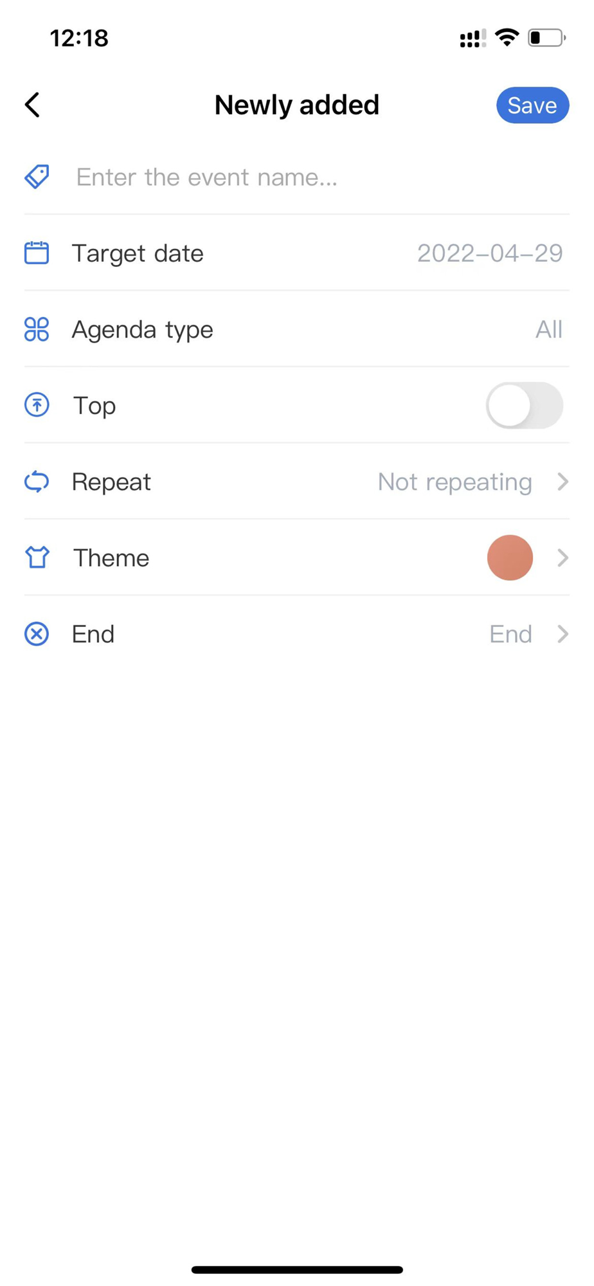Click the Repeat loop arrows icon
This screenshot has width=594, height=1286.
[x=37, y=482]
